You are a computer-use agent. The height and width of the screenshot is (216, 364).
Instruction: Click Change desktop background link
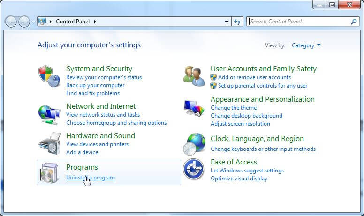[x=246, y=116]
